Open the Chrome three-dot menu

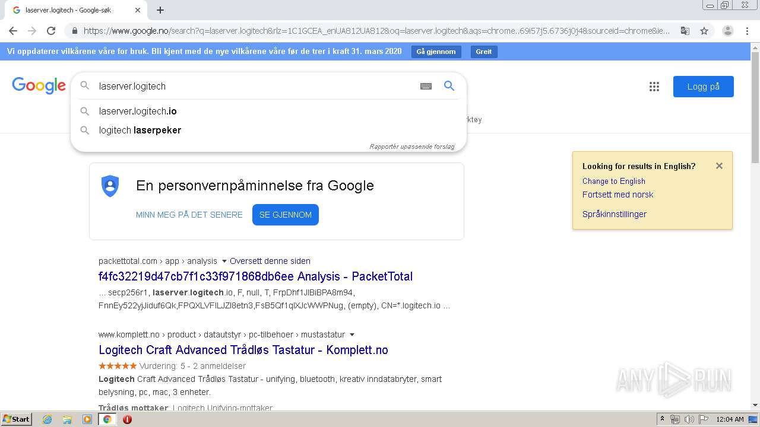coord(748,31)
